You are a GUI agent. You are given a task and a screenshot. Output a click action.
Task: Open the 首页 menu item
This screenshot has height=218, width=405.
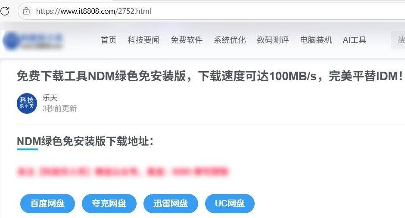[109, 40]
